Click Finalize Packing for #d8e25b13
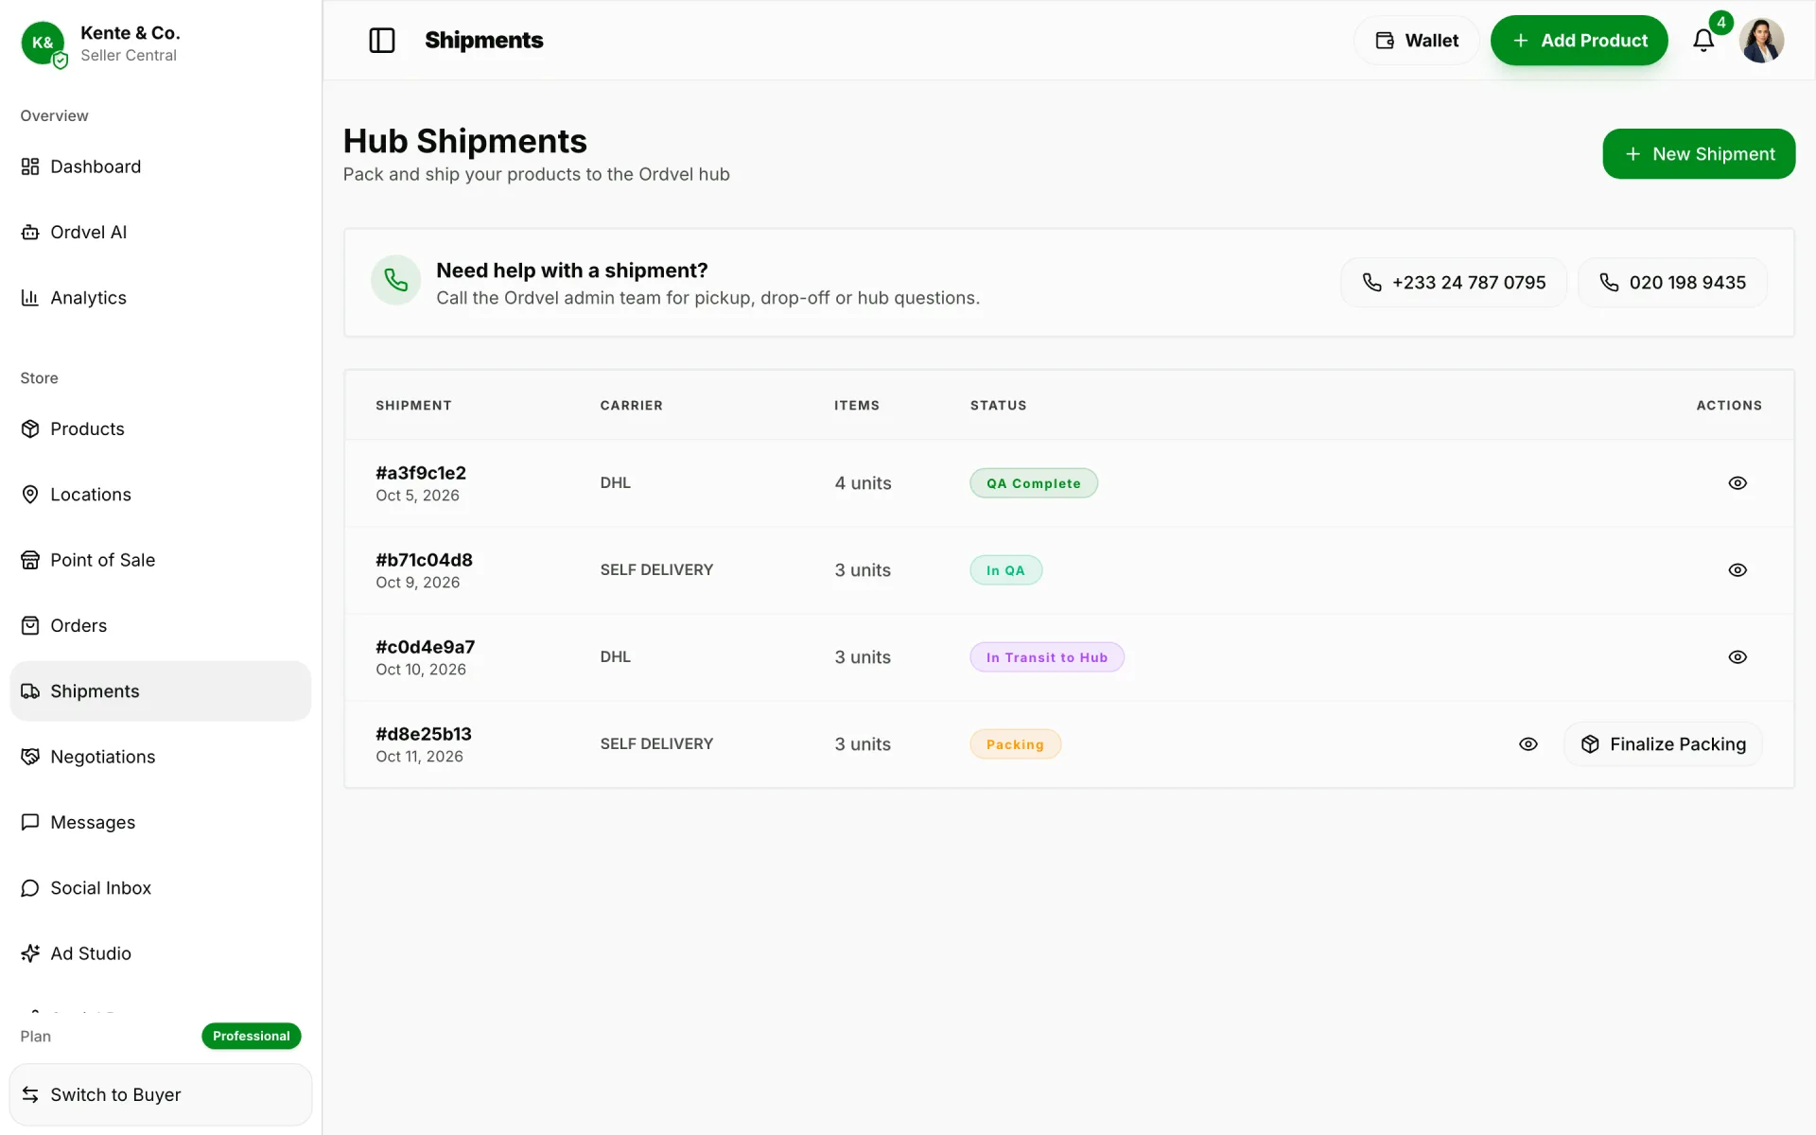Screen dimensions: 1816x1135 (x=1663, y=744)
